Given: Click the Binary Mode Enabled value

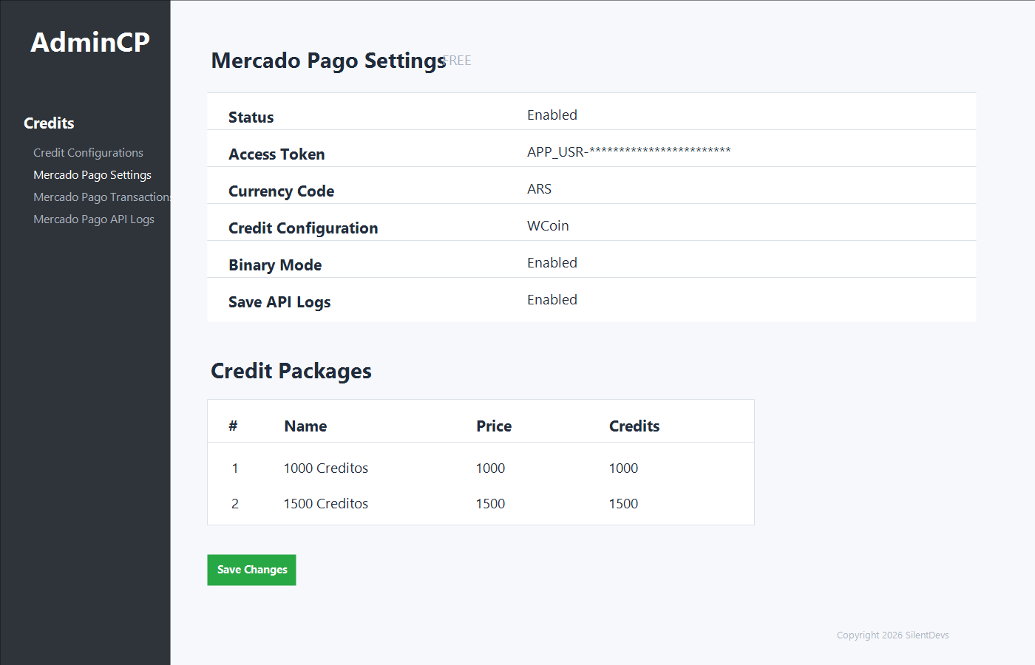Looking at the screenshot, I should click(x=552, y=263).
